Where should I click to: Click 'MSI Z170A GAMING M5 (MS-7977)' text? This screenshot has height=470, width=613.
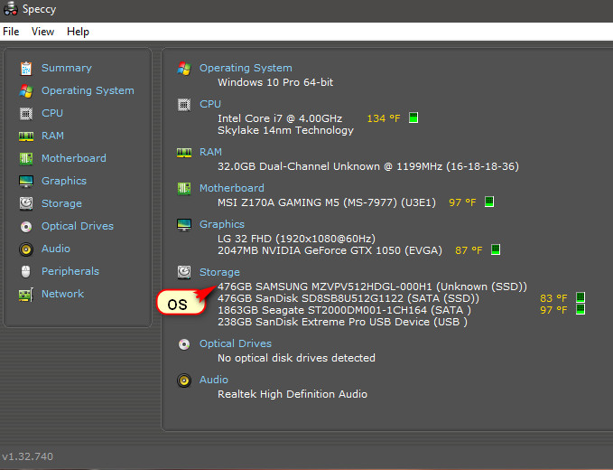[x=327, y=202]
